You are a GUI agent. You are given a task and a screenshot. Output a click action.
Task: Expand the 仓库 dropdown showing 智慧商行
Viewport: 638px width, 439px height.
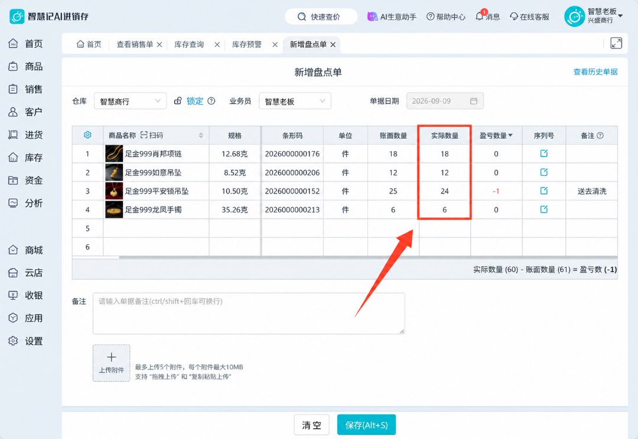point(130,101)
